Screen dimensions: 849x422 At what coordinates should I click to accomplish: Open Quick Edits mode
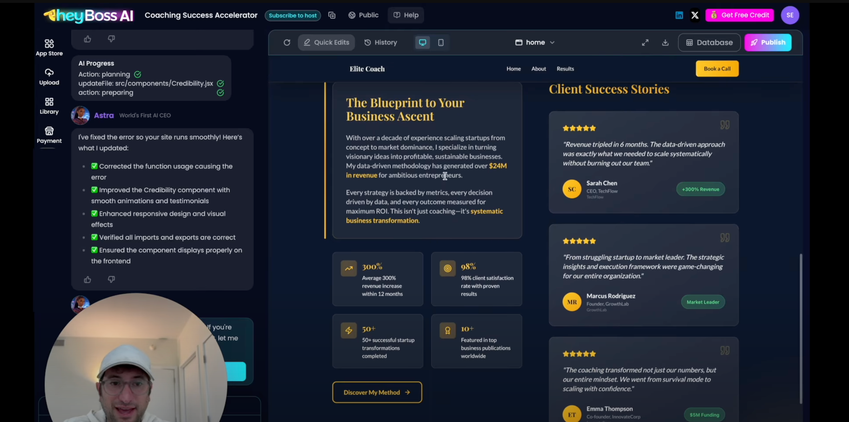coord(326,42)
